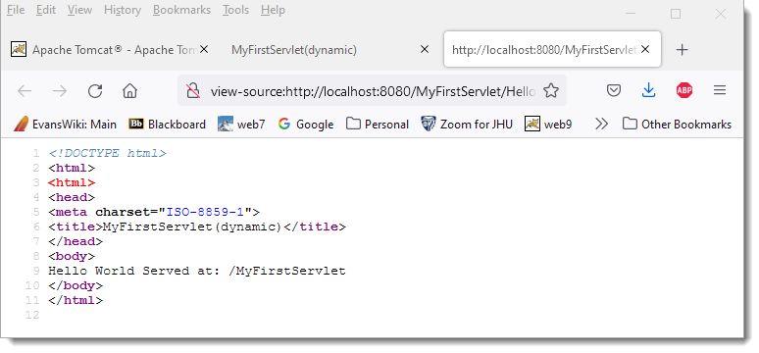This screenshot has width=759, height=353.
Task: Open the Pocket save icon
Action: 613,90
